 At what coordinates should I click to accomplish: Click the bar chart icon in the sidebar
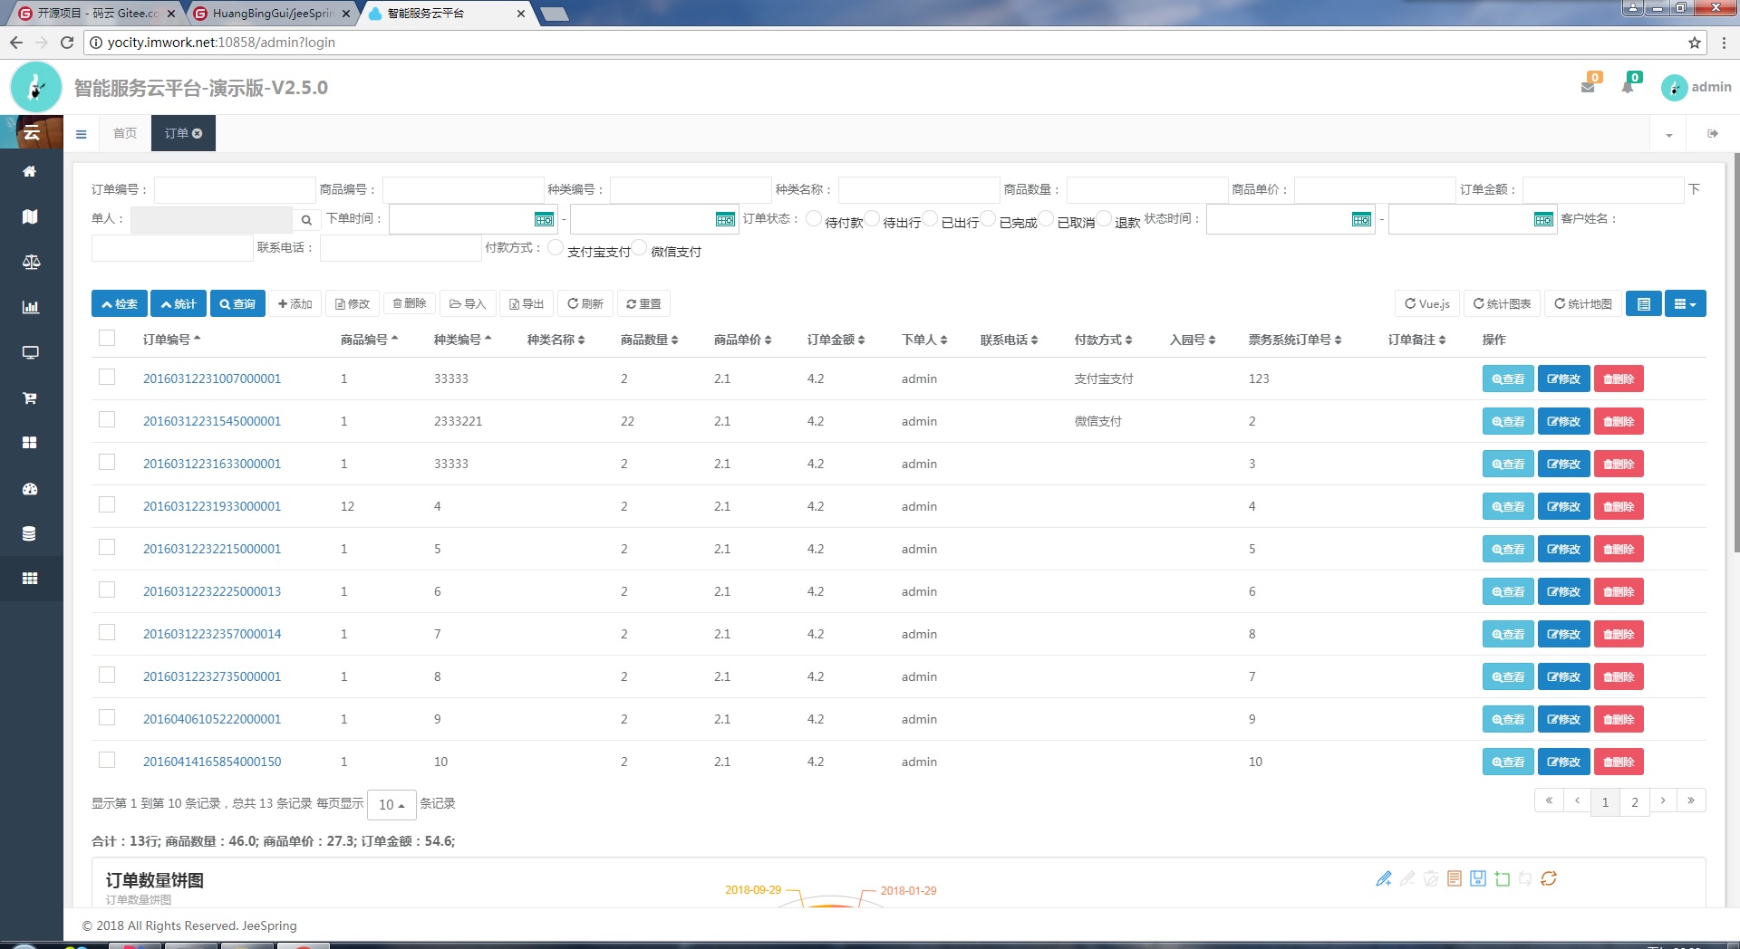coord(30,307)
